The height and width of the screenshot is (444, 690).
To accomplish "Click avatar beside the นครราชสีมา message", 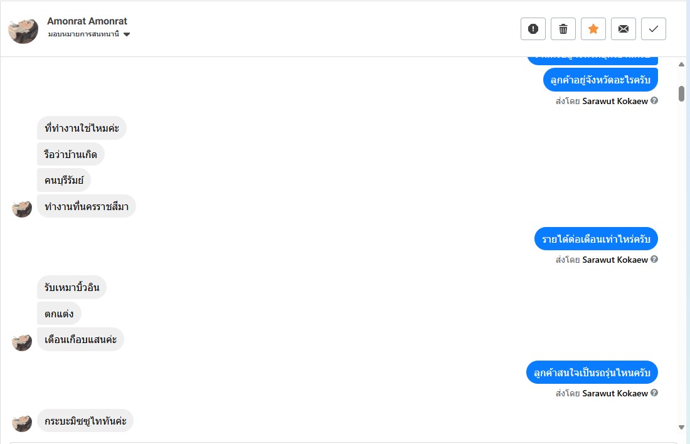I will click(x=22, y=208).
